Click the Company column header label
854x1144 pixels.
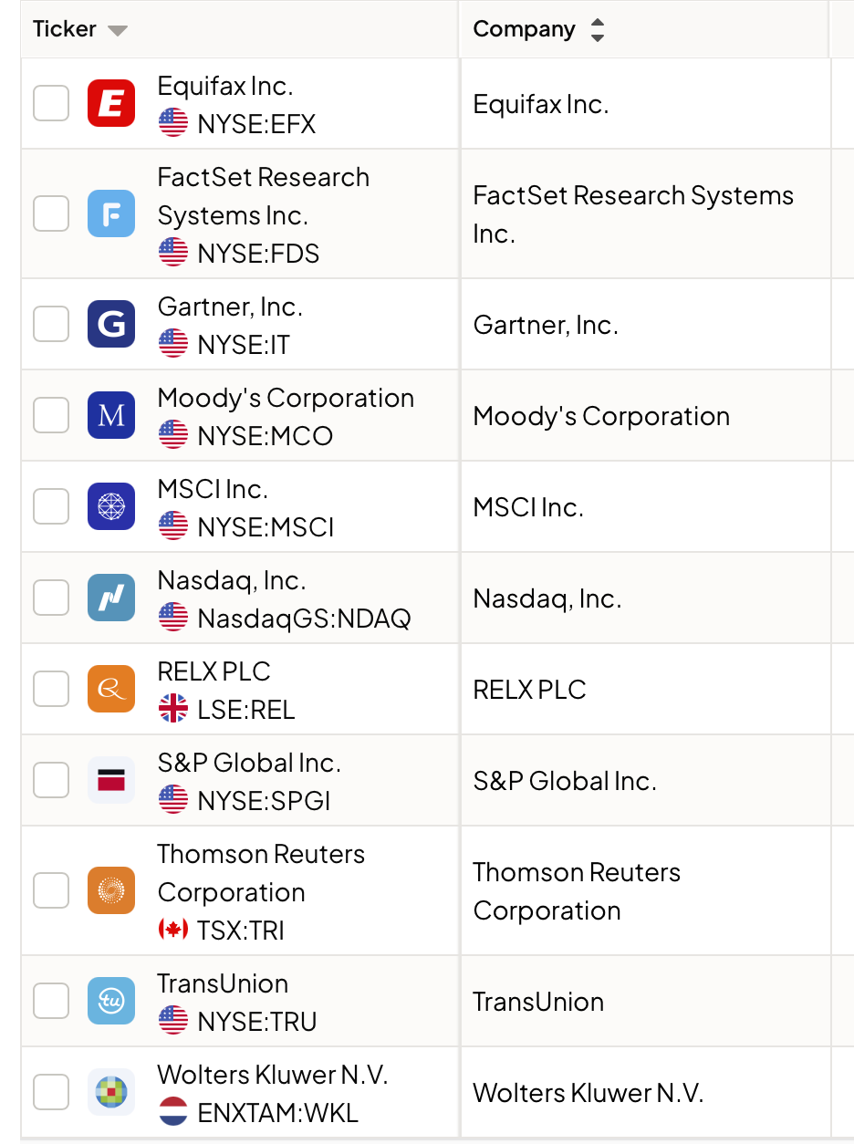point(524,29)
